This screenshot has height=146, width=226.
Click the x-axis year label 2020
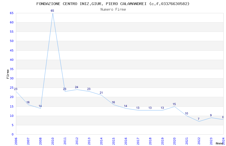pyautogui.click(x=174, y=141)
